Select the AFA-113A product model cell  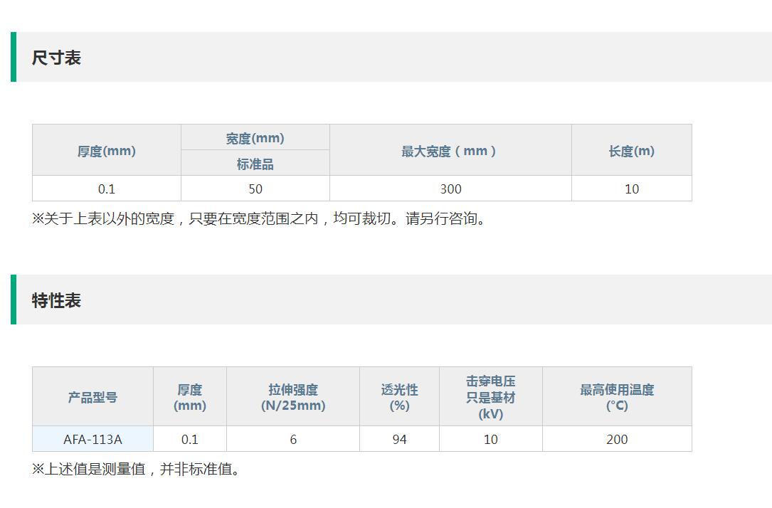[x=92, y=439]
